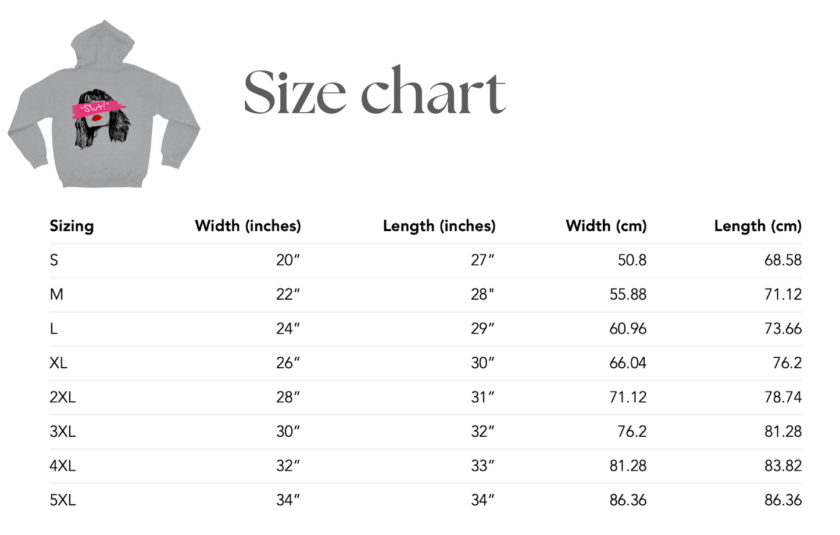This screenshot has width=840, height=535.
Task: Select the 3XL size label
Action: pyautogui.click(x=63, y=432)
